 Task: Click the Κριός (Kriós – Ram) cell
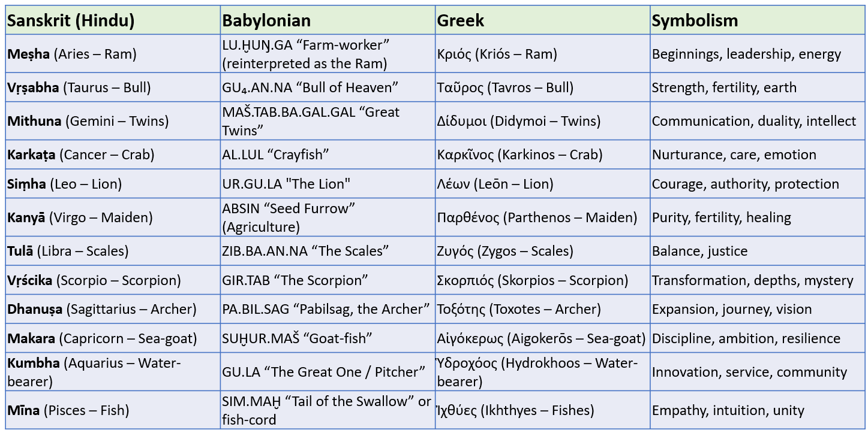click(x=497, y=54)
